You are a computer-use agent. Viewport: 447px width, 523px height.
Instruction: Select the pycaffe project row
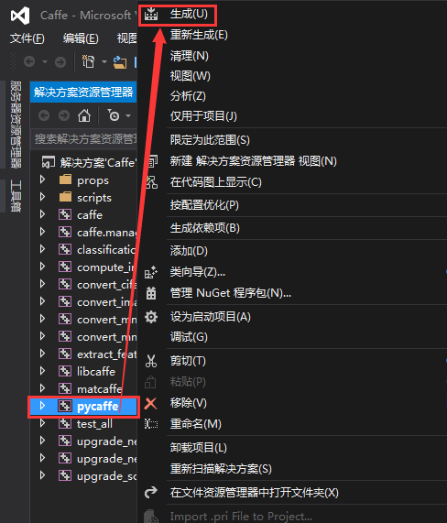[x=83, y=406]
